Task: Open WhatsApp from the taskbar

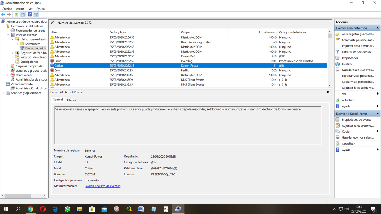Action: point(67,209)
